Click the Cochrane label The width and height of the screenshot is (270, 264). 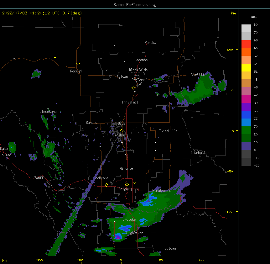coord(101,178)
